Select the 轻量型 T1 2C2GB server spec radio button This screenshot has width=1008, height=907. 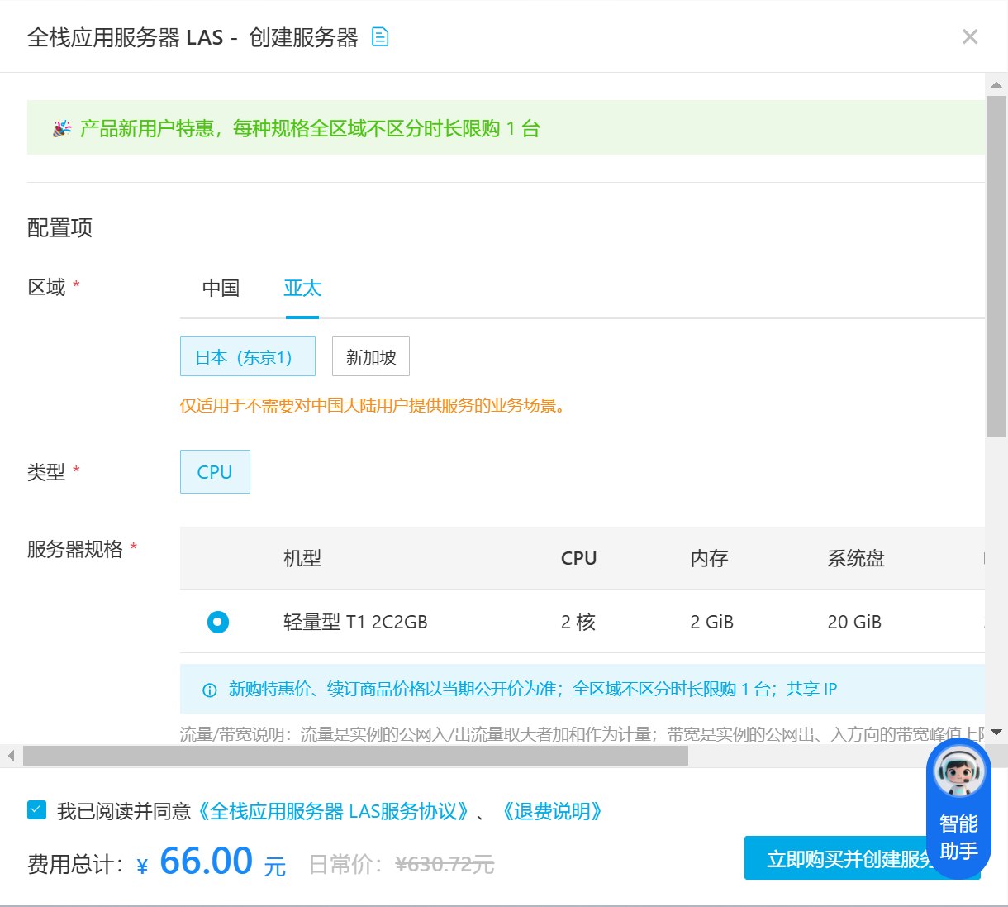tap(217, 621)
